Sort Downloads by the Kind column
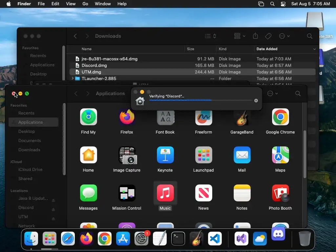Viewport: 336px width, 252px height. pyautogui.click(x=222, y=49)
